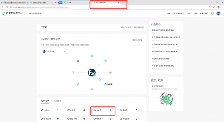Open news 移动应用支持 Android 应用配置备…
This screenshot has width=224, height=122.
click(165, 51)
